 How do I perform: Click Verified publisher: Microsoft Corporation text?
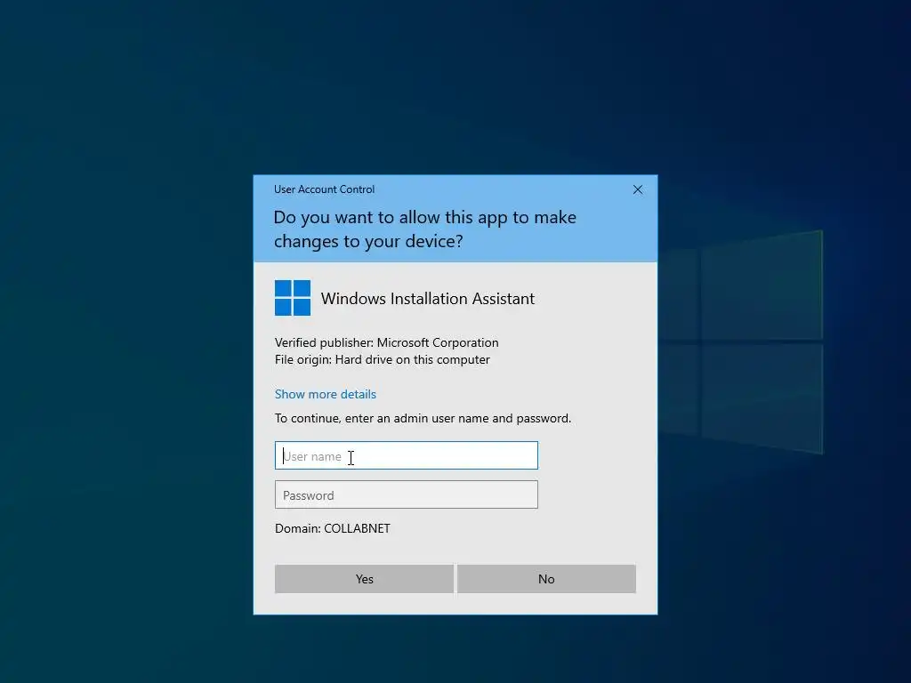tap(386, 342)
